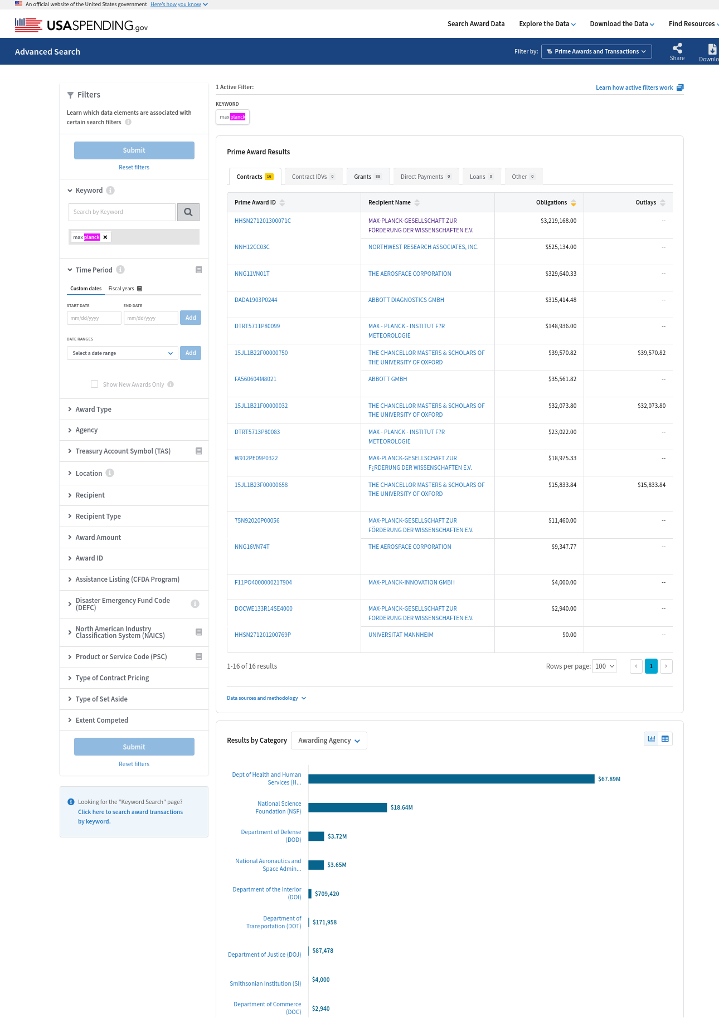The height and width of the screenshot is (1018, 719).
Task: Open info icon beside Show New Awards Only
Action: tap(171, 384)
